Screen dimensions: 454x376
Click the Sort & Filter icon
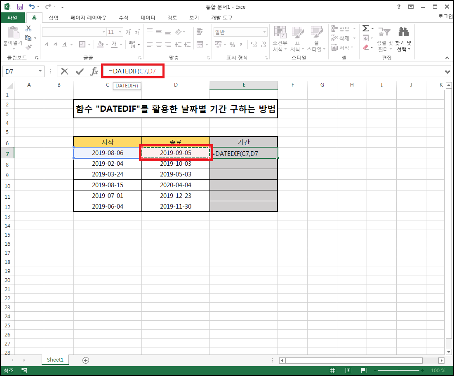384,32
